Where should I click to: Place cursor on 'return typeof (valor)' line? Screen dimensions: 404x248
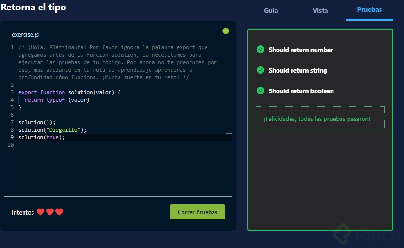point(57,100)
